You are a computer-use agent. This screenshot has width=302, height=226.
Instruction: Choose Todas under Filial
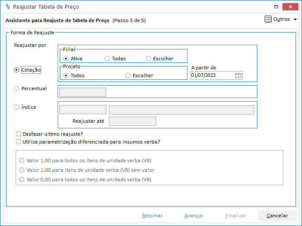click(x=107, y=59)
